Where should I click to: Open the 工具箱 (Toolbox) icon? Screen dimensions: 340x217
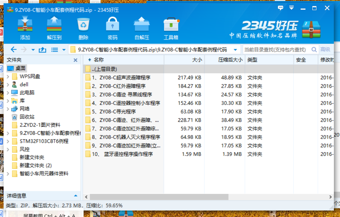(171, 24)
